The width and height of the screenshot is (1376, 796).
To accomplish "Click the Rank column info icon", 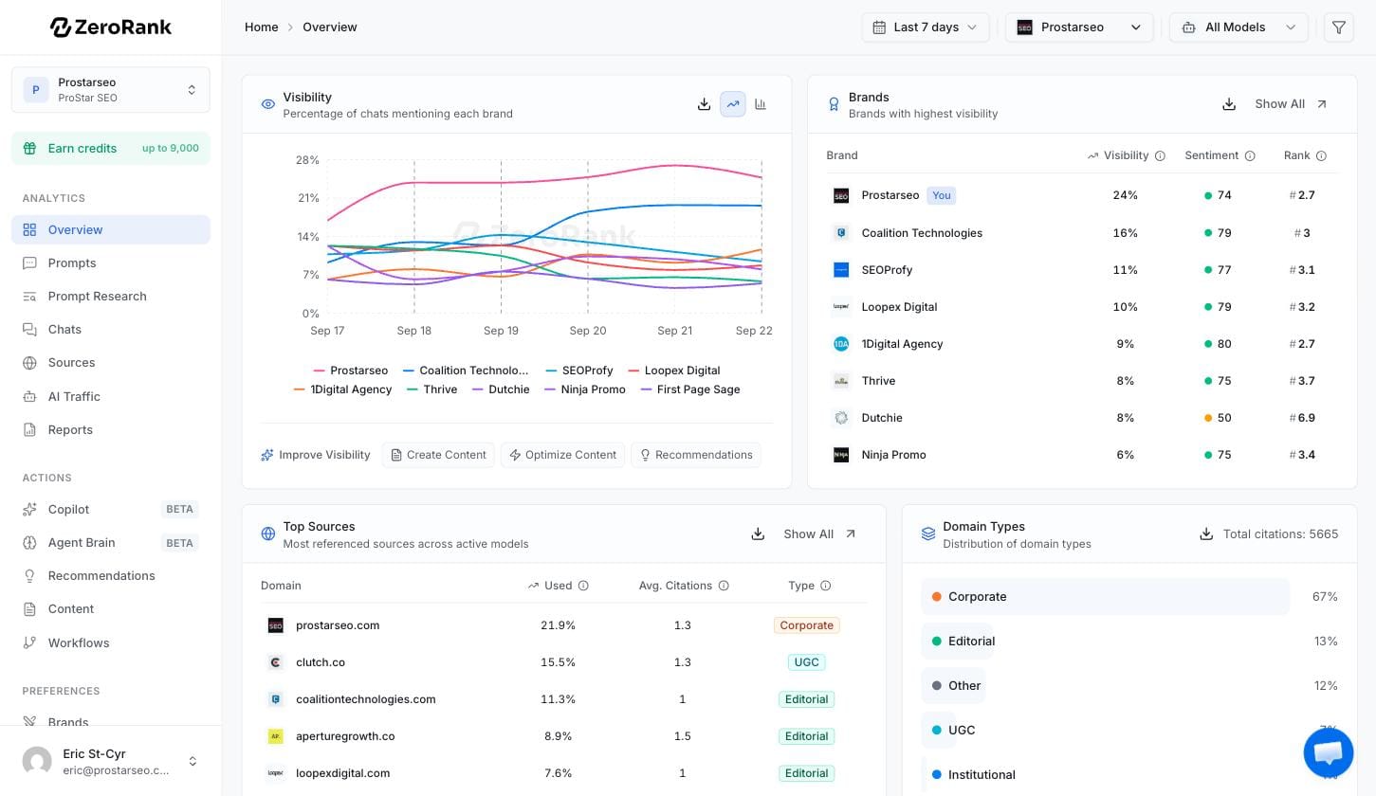I will click(x=1321, y=155).
